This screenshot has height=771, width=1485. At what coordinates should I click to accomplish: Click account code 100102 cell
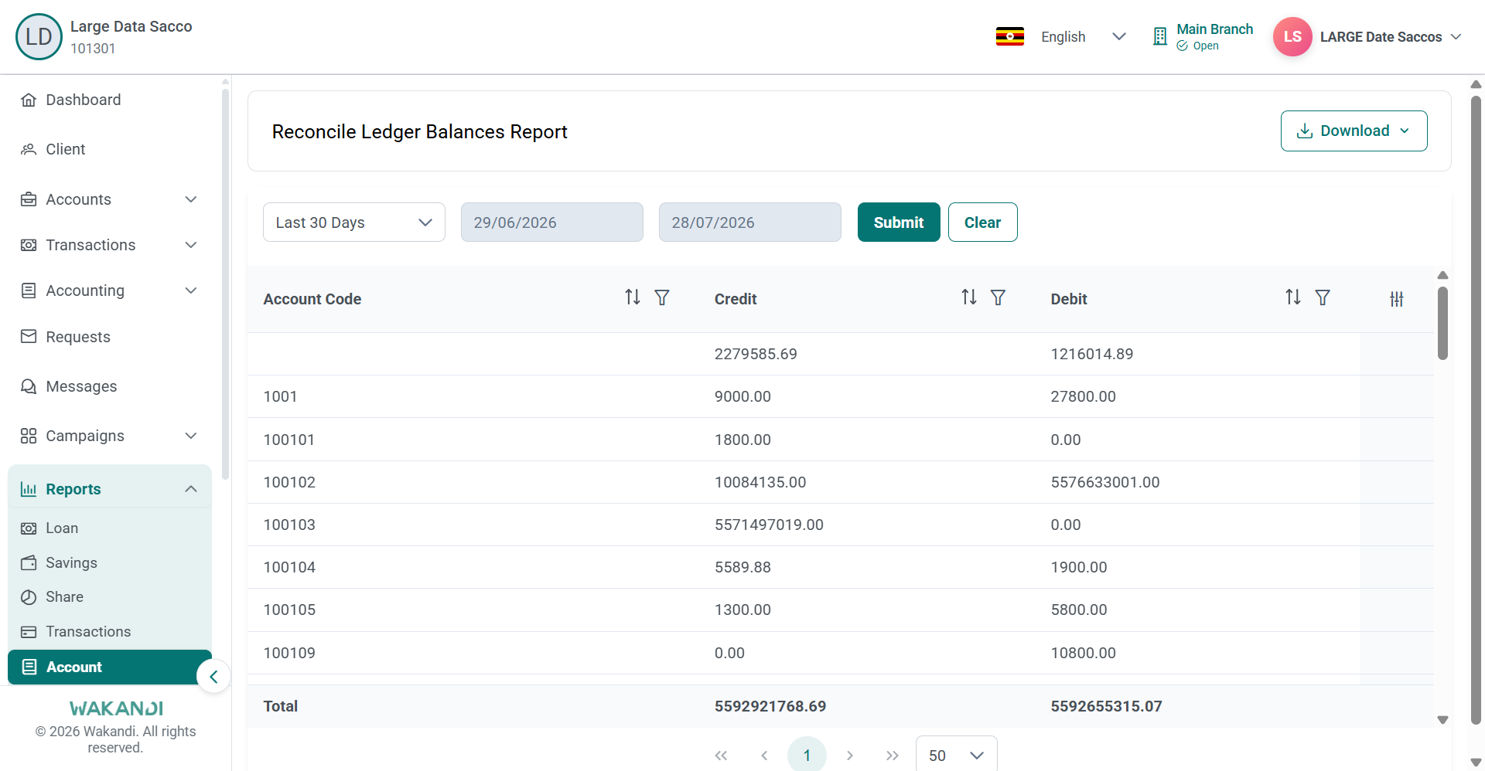tap(290, 482)
